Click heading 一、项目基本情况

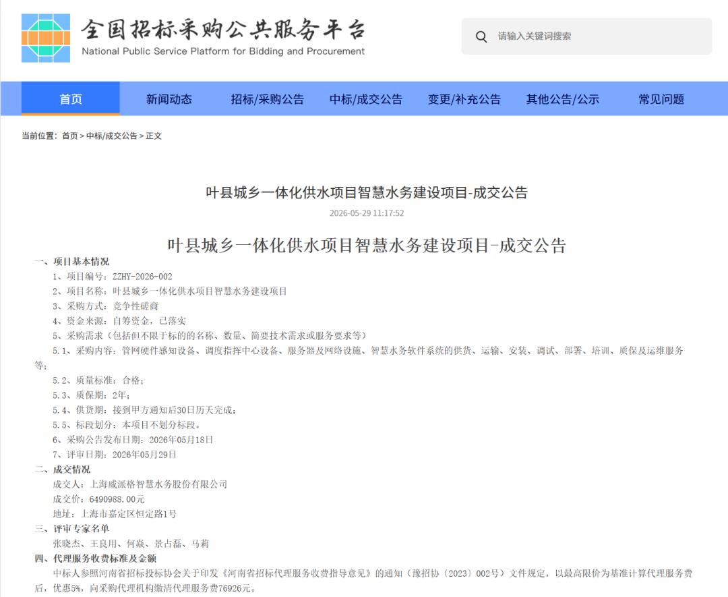point(72,262)
